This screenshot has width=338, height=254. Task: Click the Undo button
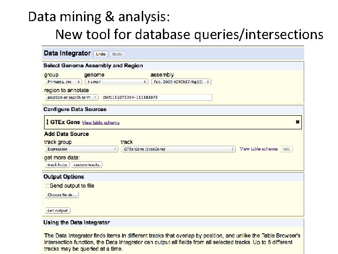(x=100, y=54)
